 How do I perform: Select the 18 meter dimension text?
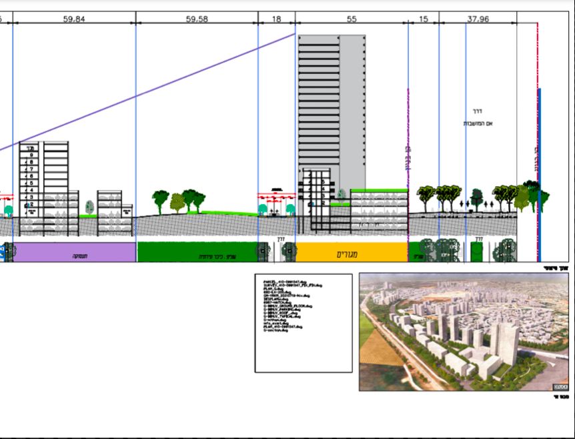click(x=276, y=19)
